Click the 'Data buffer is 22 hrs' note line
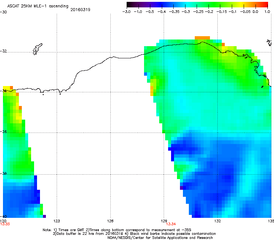The image size is (274, 240). click(x=134, y=234)
